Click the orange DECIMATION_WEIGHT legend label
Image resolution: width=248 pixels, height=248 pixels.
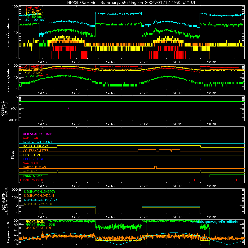click(39, 196)
